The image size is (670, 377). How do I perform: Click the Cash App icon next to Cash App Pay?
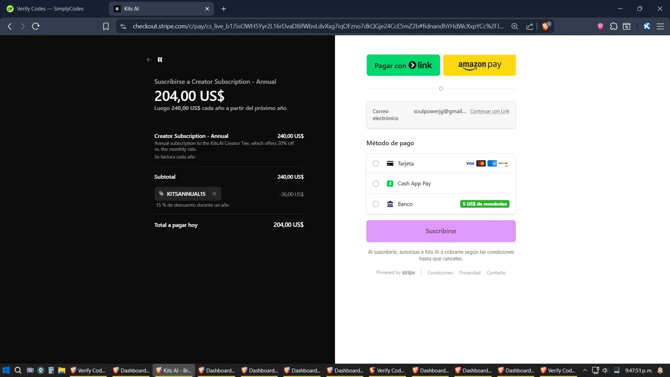click(x=390, y=184)
